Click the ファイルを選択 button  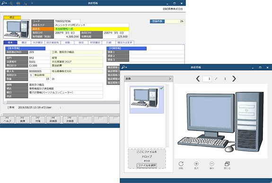point(147,166)
